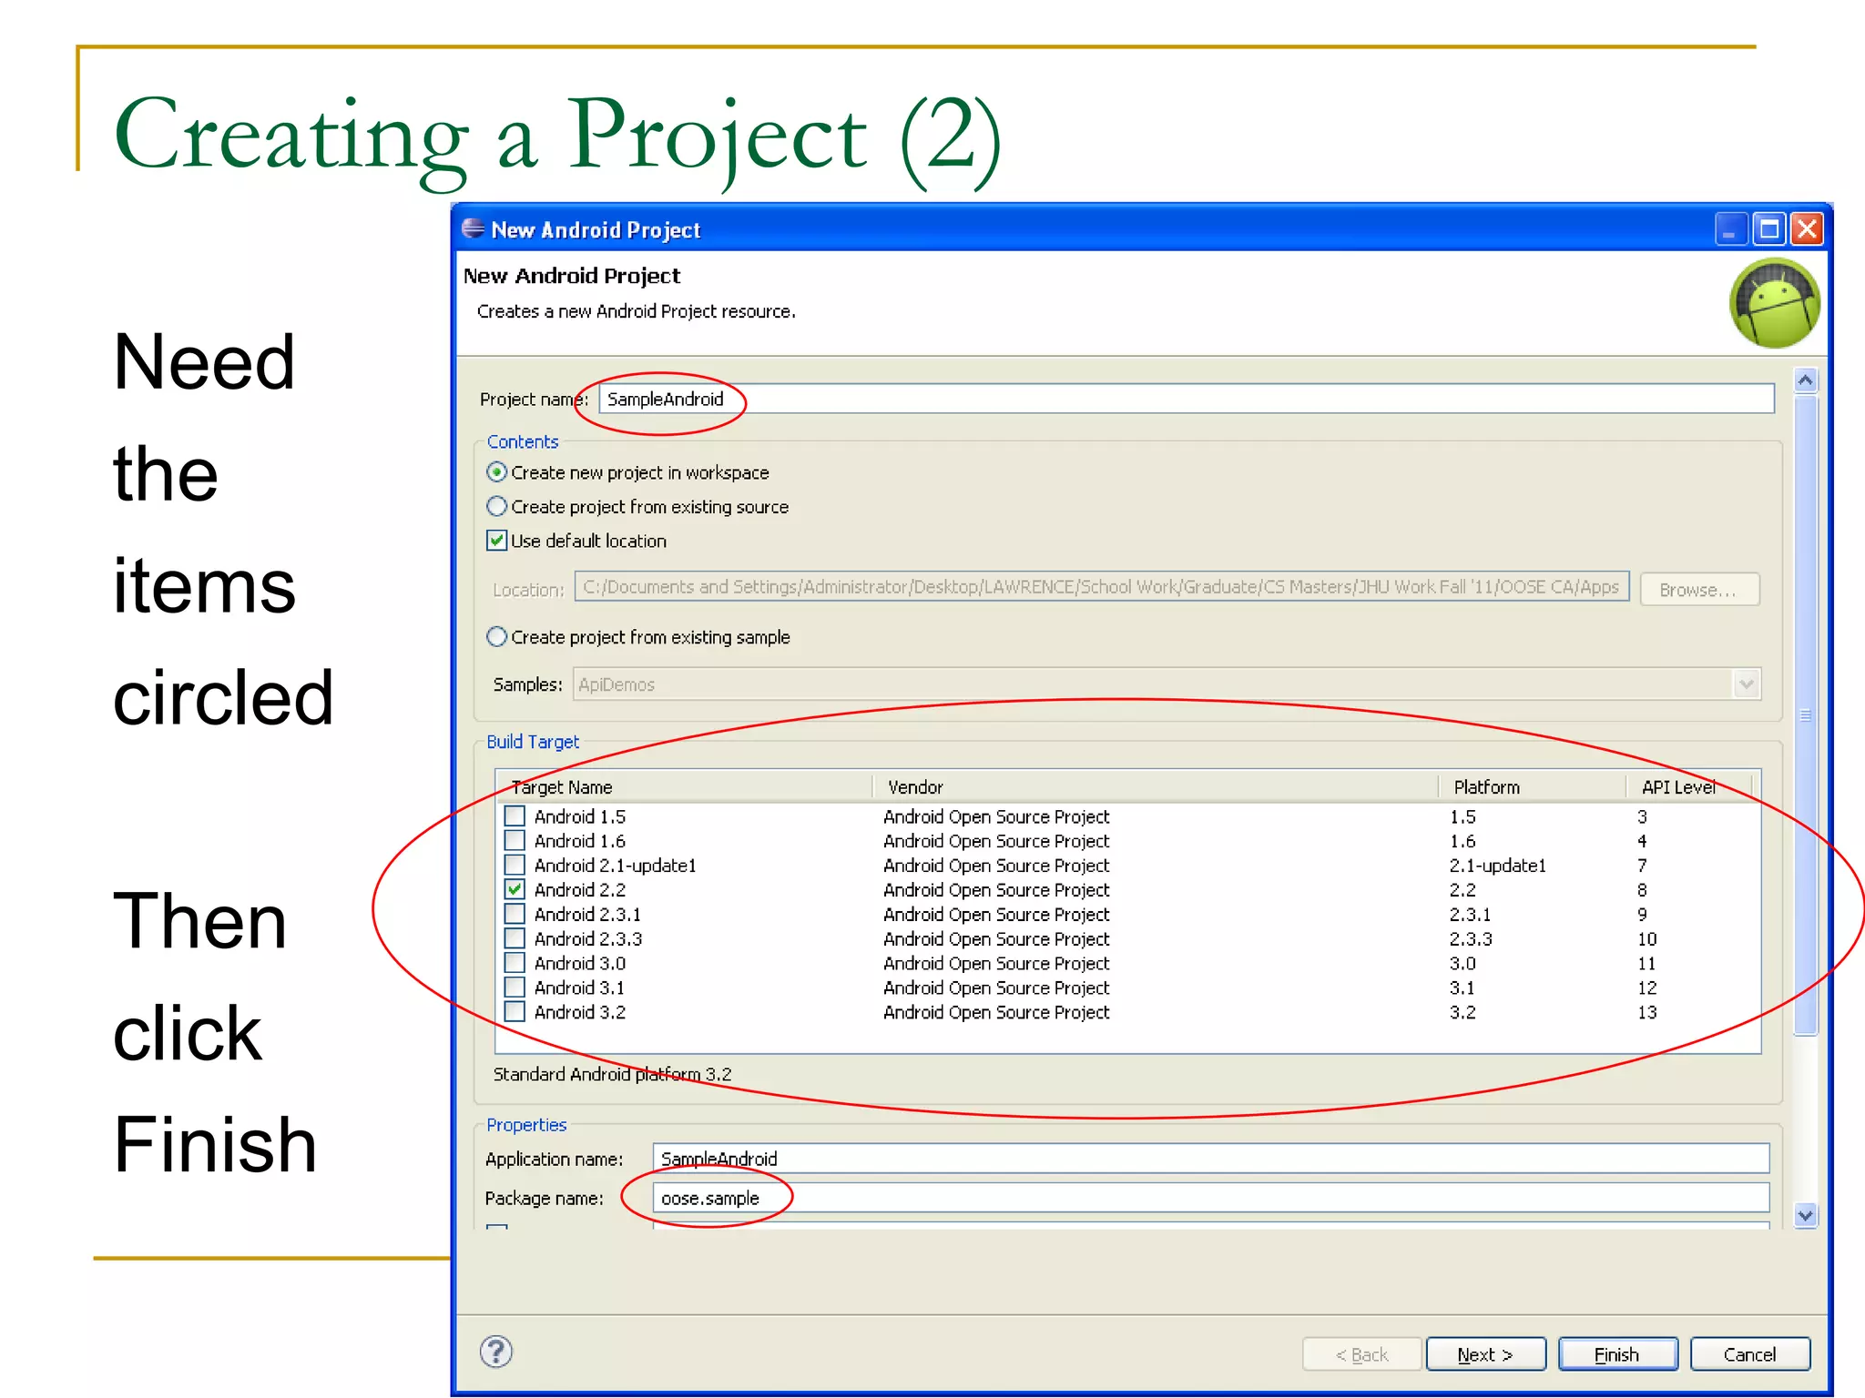Click the Finish button
Viewport: 1865px width, 1398px height.
pos(1617,1354)
